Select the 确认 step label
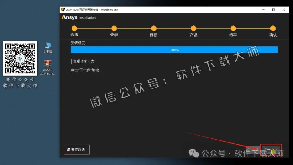 272,35
